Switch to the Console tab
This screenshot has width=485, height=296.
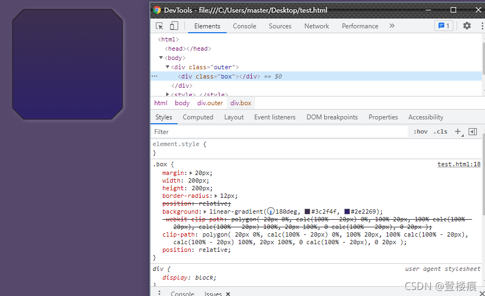[244, 26]
